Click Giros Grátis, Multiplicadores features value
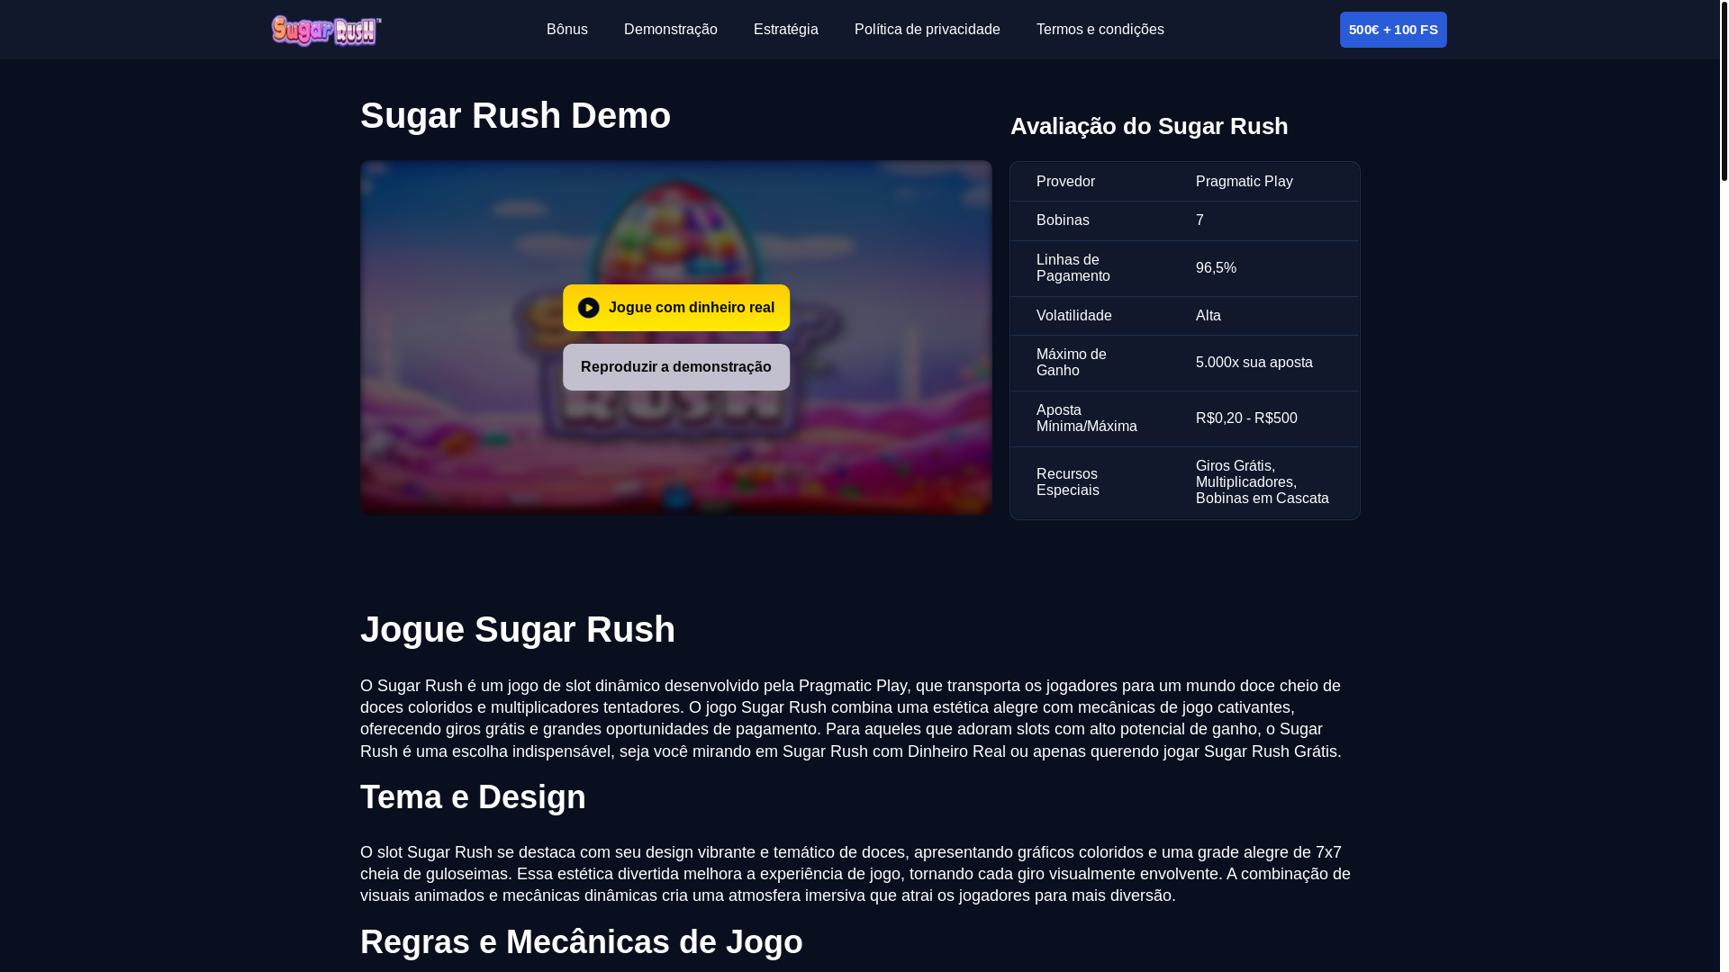 [1263, 482]
